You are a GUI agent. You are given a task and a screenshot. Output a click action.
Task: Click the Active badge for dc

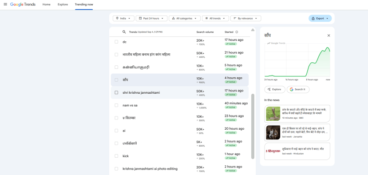[231, 44]
